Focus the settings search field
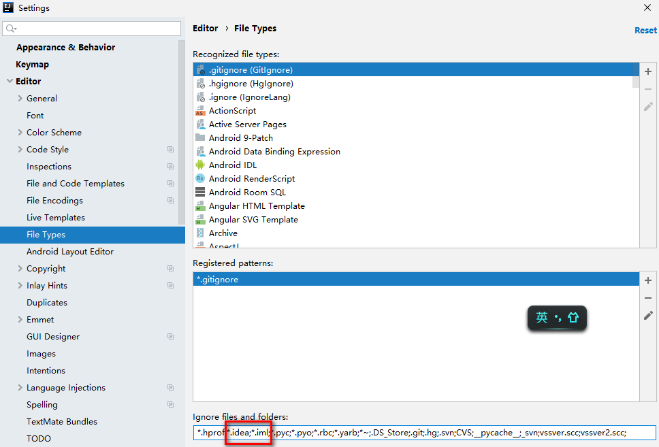 click(92, 29)
